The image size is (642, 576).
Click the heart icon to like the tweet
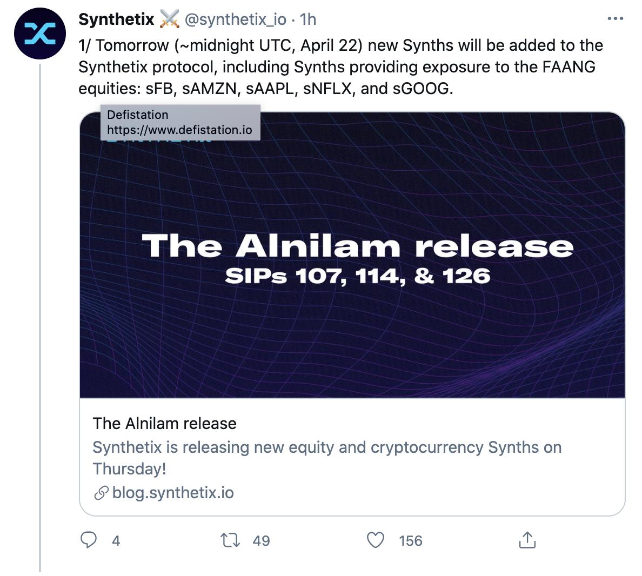[x=376, y=540]
